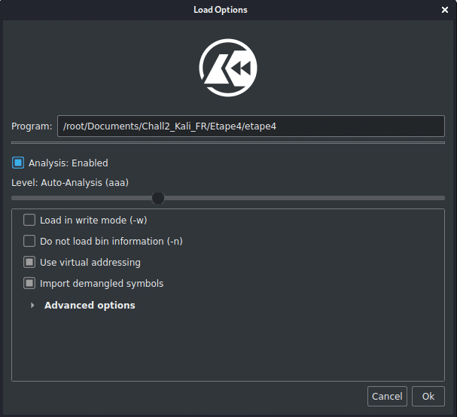This screenshot has height=417, width=457.
Task: Click the Load Options title text
Action: pyautogui.click(x=221, y=10)
